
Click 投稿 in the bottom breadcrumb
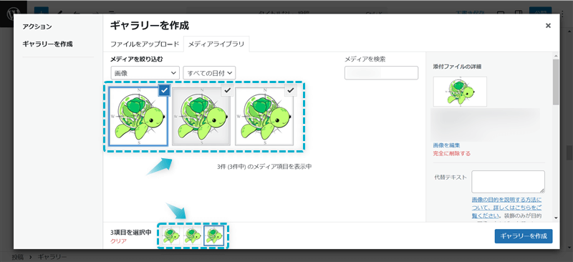(17, 257)
